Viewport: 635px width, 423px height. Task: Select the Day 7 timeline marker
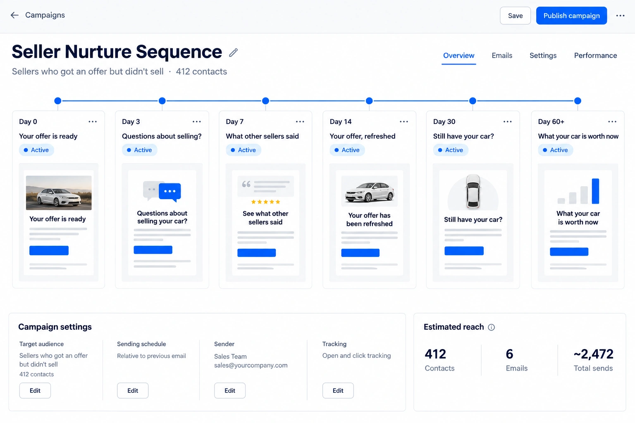pos(265,101)
